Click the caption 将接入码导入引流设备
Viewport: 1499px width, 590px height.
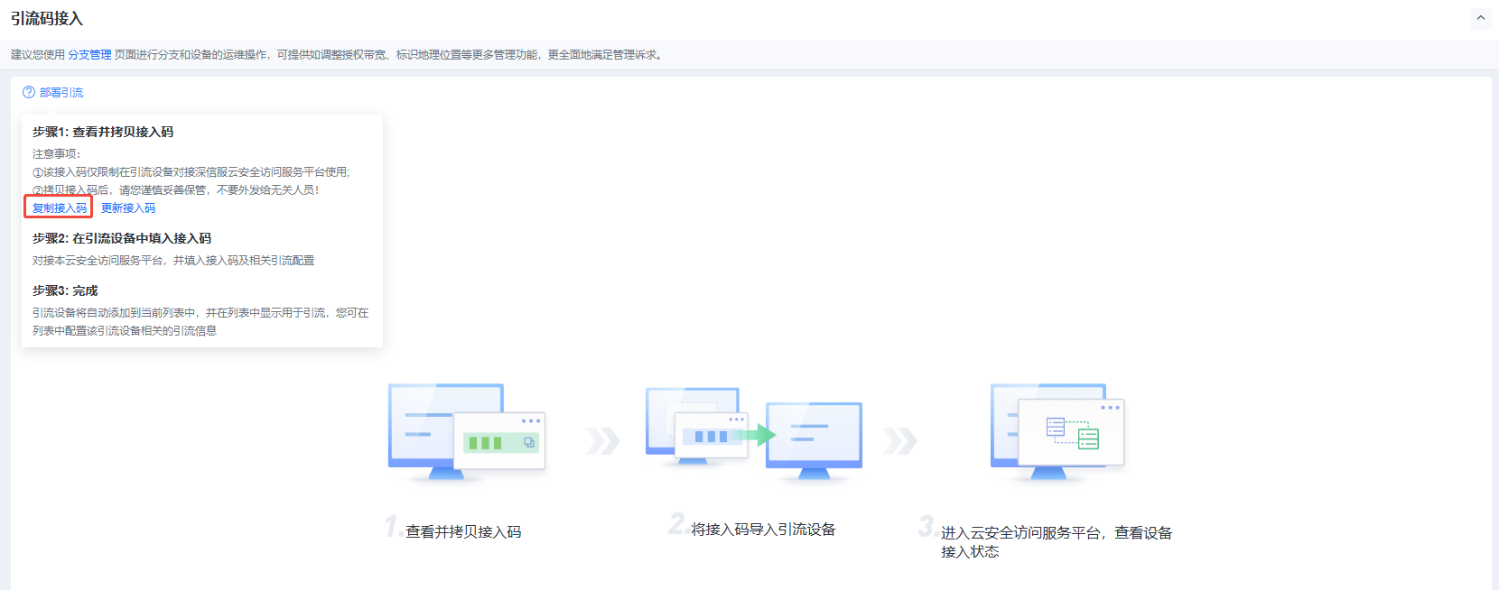point(763,530)
